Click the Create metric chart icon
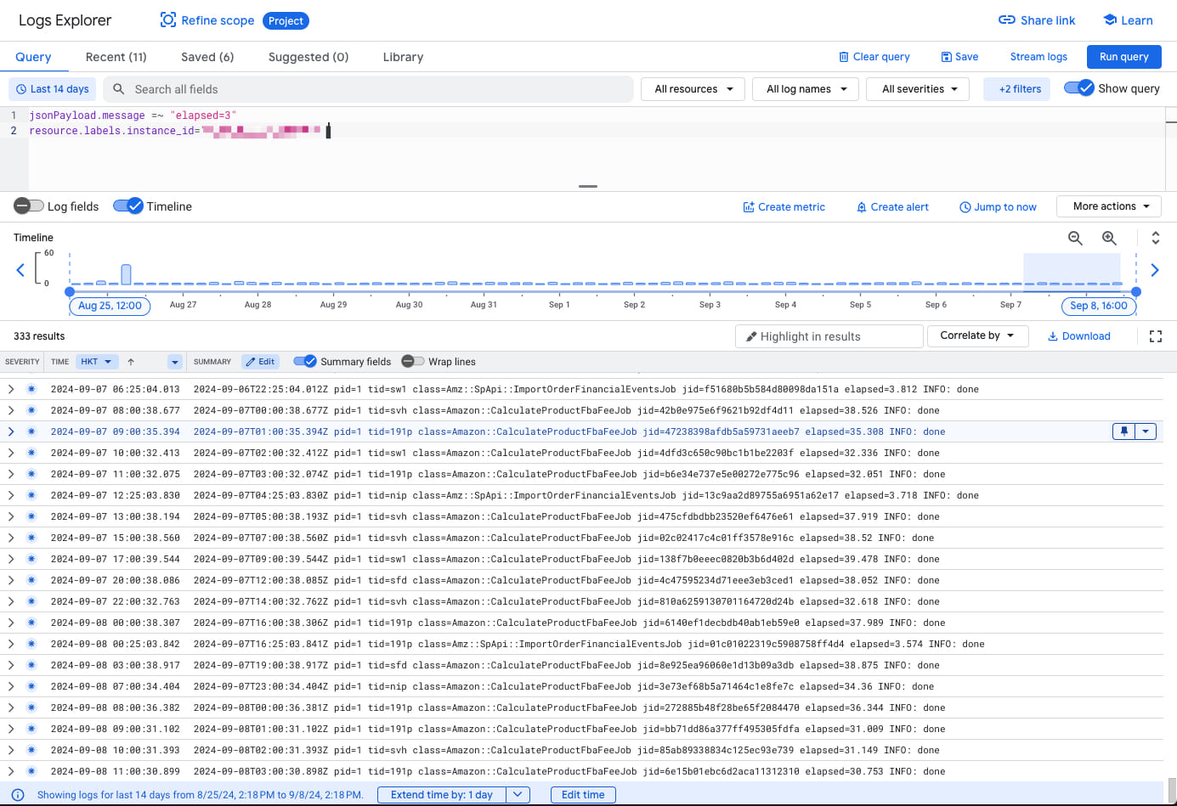This screenshot has height=806, width=1177. pyautogui.click(x=749, y=207)
